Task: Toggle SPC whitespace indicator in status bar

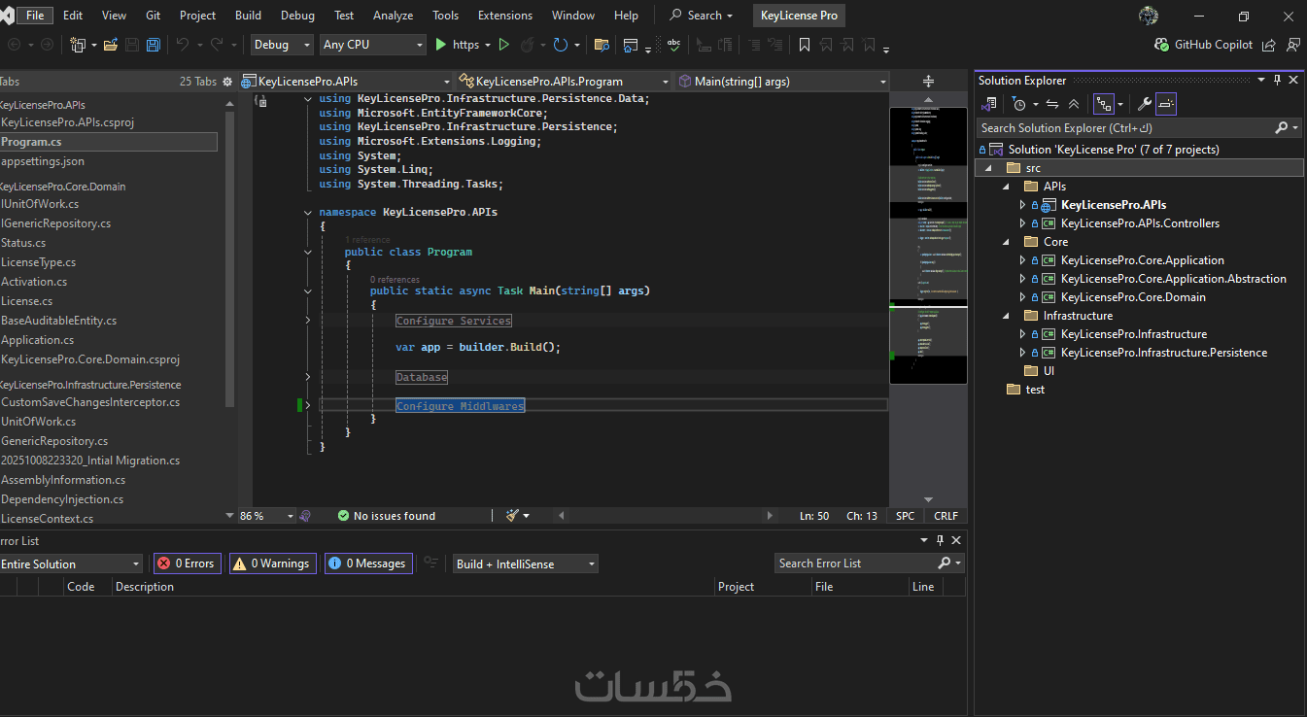Action: click(905, 516)
